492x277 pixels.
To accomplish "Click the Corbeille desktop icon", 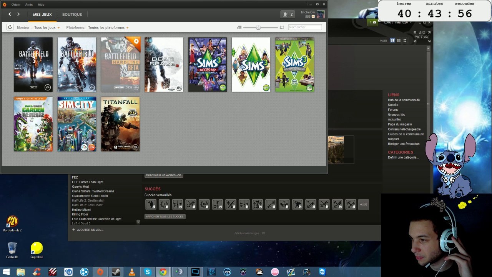I will pyautogui.click(x=12, y=250).
